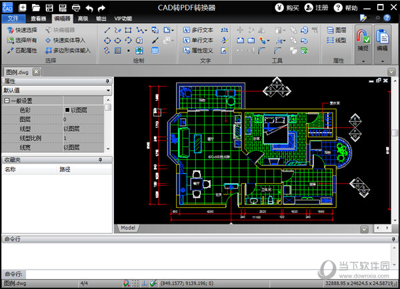This screenshot has width=400, height=289.
Task: Toggle the snap icon in status bar
Action: pyautogui.click(x=126, y=283)
